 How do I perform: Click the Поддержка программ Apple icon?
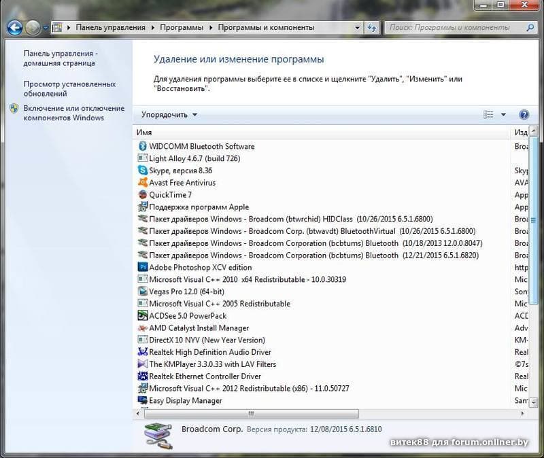[x=143, y=207]
